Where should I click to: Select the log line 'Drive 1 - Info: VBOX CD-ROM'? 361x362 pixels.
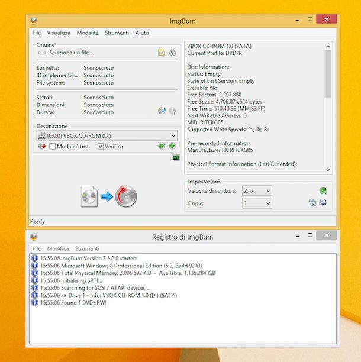108,295
